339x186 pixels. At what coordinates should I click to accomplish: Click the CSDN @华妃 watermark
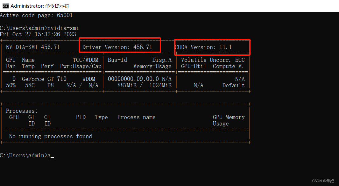pyautogui.click(x=323, y=181)
